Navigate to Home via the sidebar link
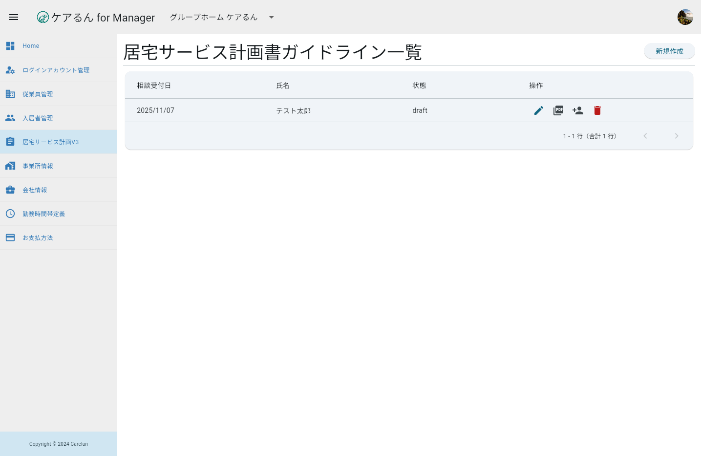Viewport: 701px width, 456px height. [31, 45]
